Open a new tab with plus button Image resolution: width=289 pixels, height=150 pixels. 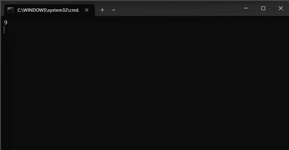pos(102,10)
